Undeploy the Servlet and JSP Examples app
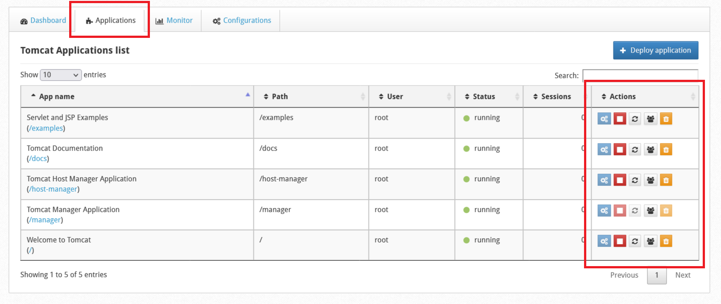The image size is (721, 304). pyautogui.click(x=666, y=119)
